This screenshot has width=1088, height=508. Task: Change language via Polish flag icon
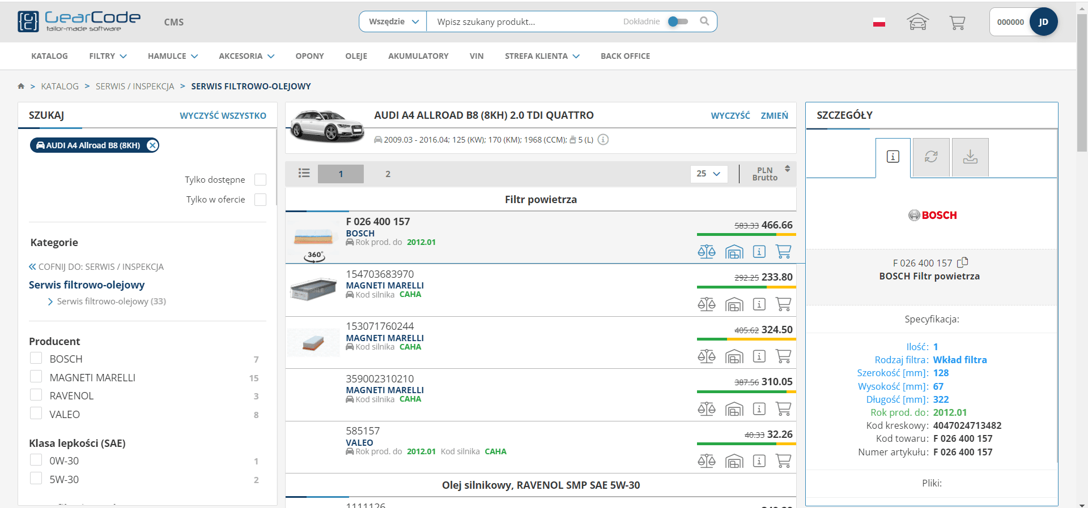pos(879,22)
